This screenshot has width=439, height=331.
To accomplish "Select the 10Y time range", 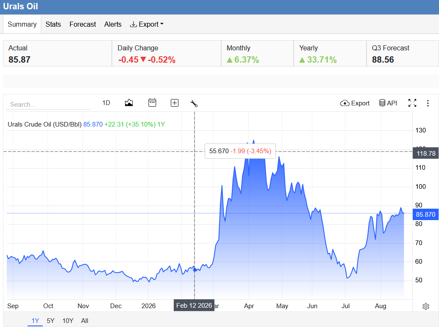I will point(68,321).
